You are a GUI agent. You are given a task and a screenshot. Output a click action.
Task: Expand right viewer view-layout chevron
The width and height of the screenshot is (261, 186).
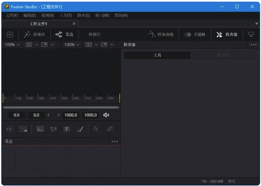coord(112,45)
